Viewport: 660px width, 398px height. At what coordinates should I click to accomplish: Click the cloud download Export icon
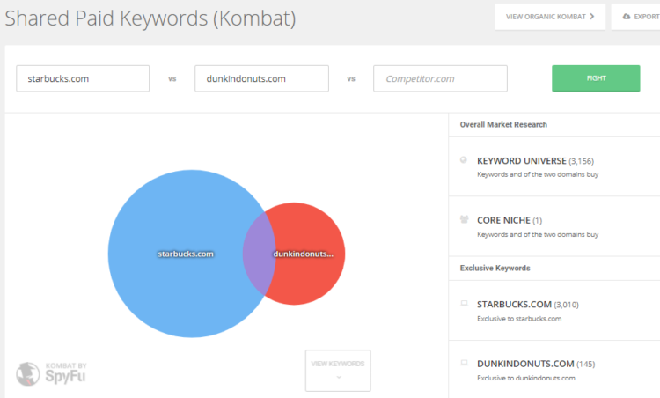click(x=626, y=16)
